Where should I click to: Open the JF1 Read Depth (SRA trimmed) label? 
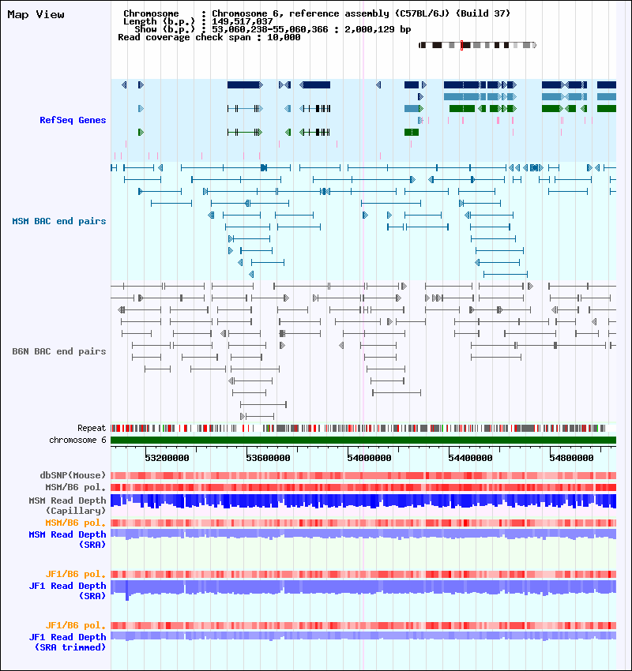(x=68, y=643)
